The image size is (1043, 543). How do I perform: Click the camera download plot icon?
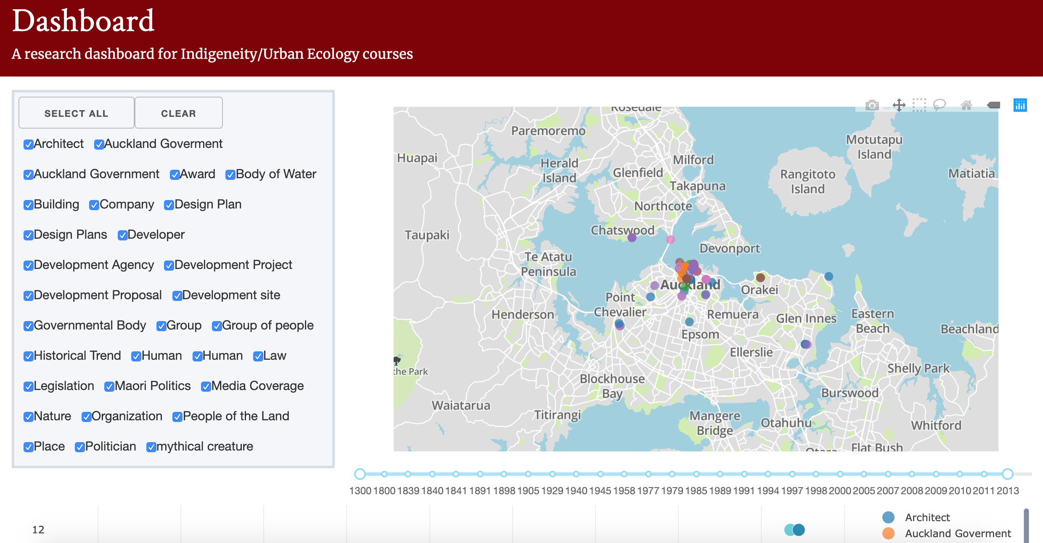click(x=872, y=105)
